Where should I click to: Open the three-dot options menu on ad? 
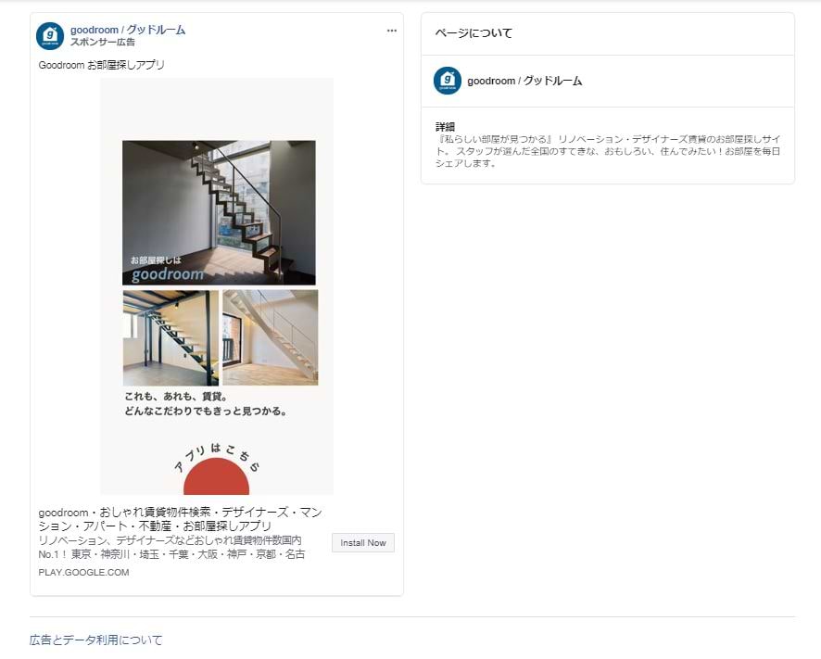pyautogui.click(x=392, y=31)
